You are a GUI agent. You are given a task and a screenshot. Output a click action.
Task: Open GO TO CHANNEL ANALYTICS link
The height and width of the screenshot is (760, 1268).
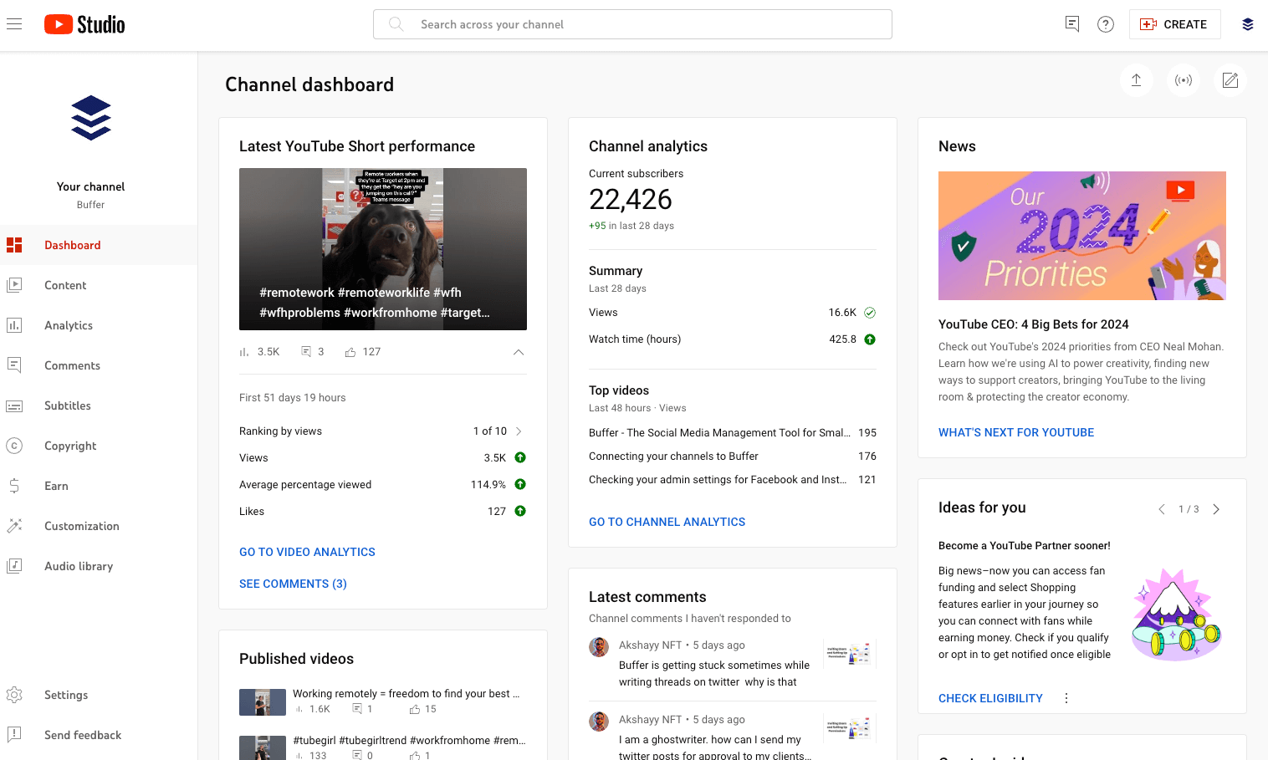pos(667,522)
